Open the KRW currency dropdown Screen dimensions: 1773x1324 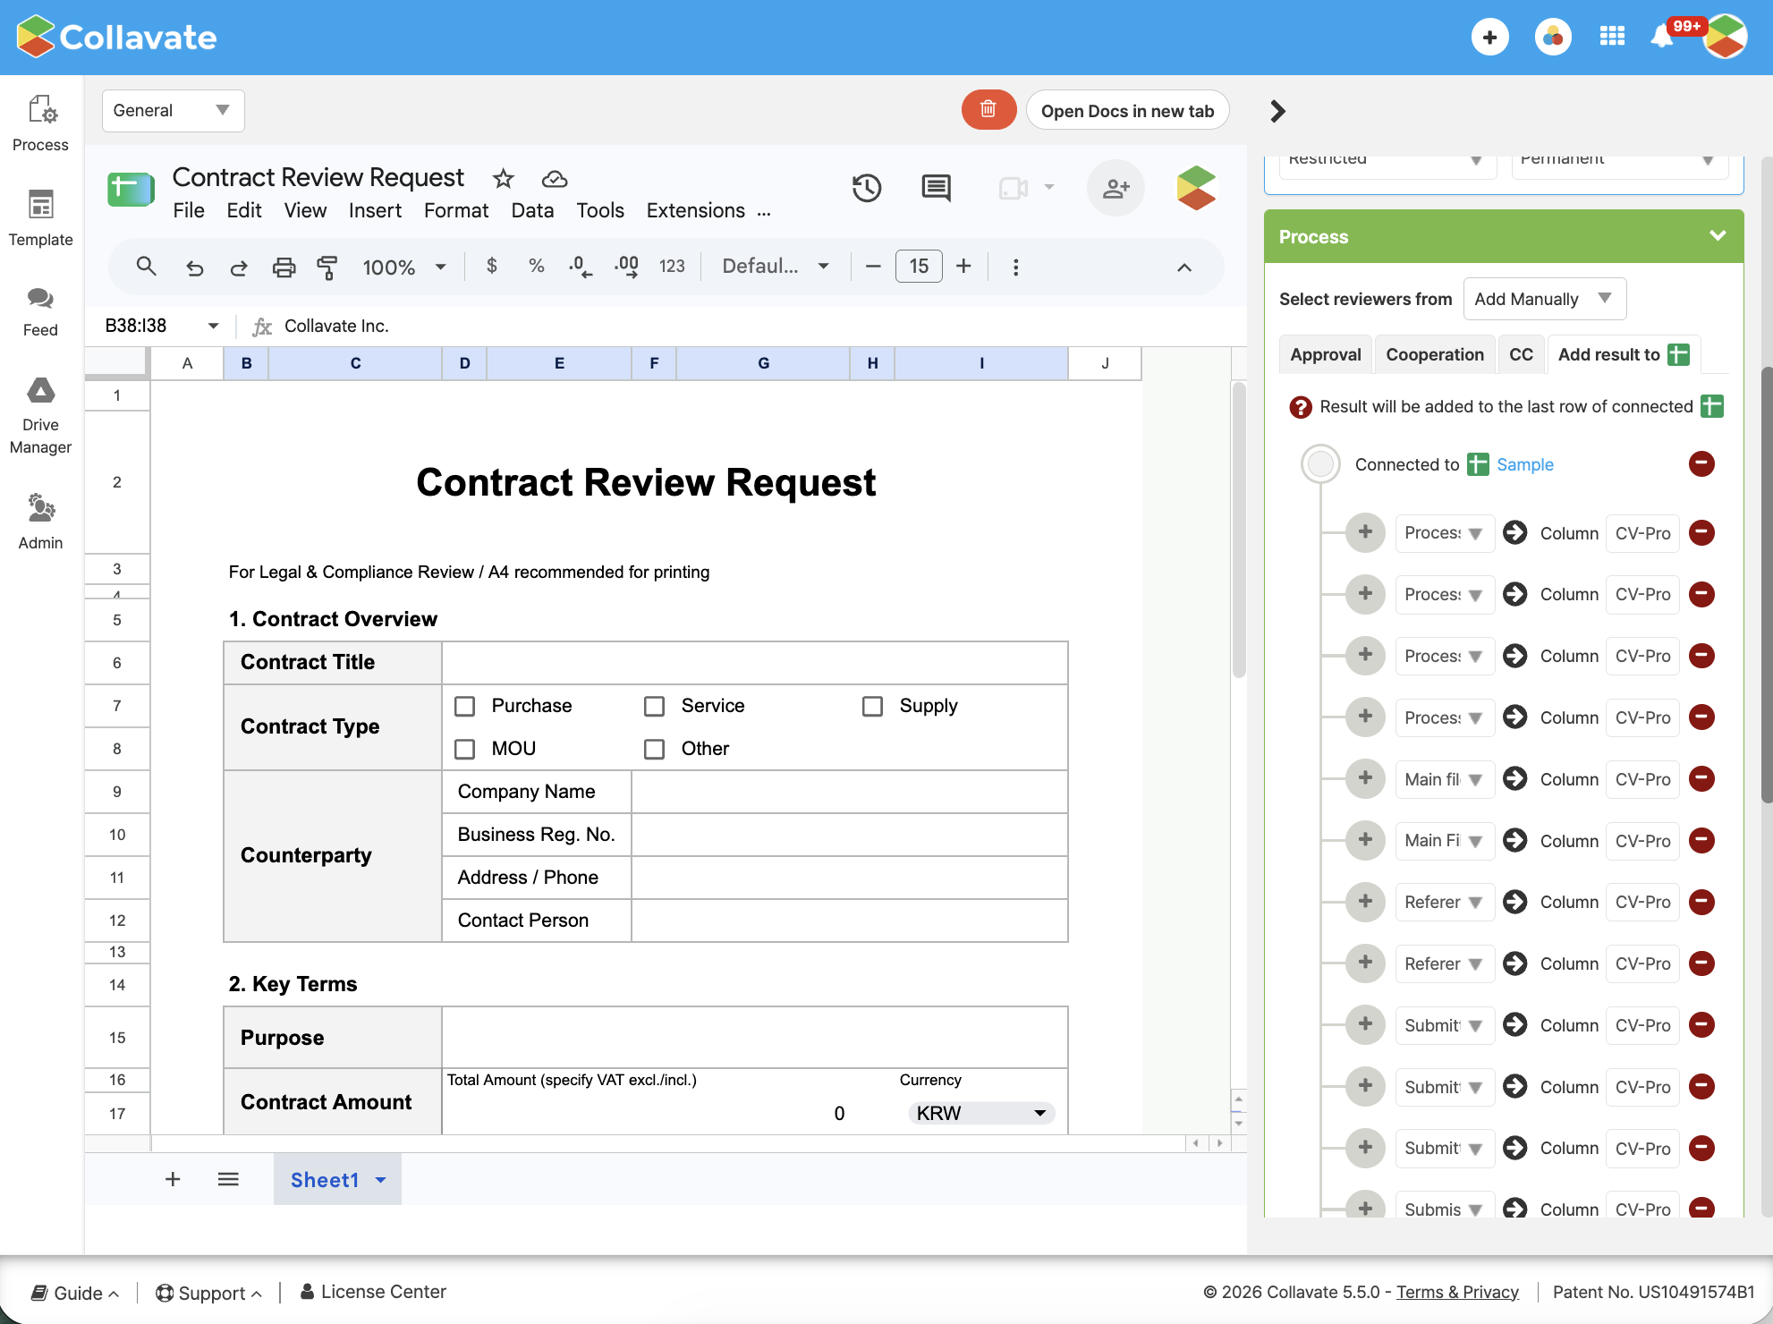pos(981,1114)
